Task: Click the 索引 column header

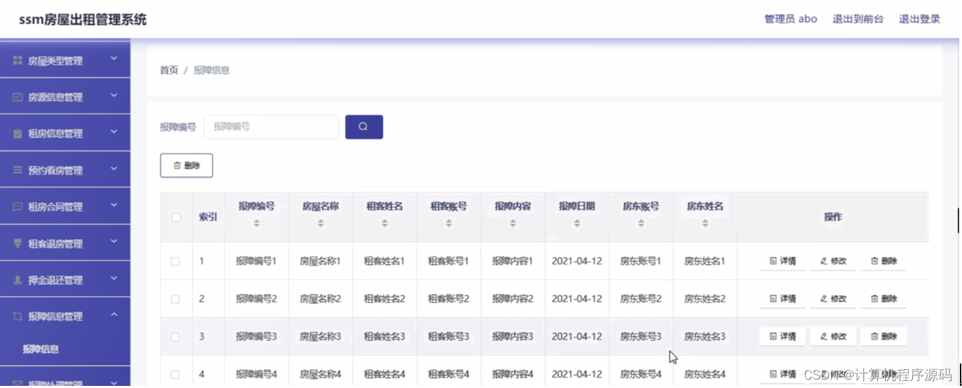Action: tap(208, 217)
